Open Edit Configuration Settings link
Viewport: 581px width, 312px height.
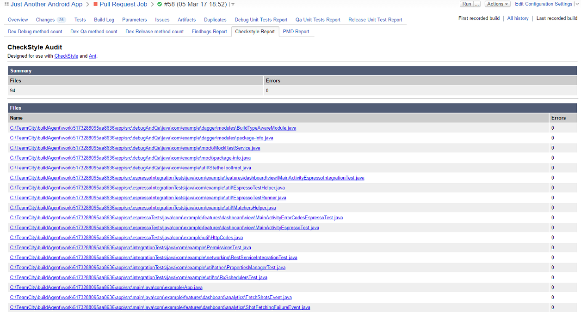point(544,4)
